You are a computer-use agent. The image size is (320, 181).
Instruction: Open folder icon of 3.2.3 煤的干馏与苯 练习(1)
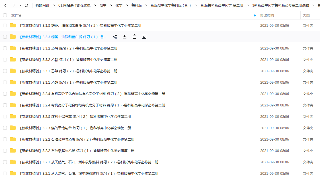click(x=13, y=128)
